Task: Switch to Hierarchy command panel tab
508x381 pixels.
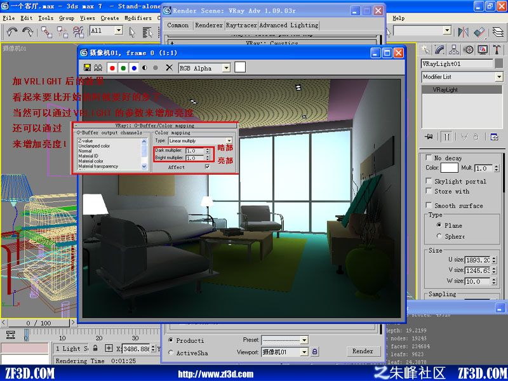Action: click(x=454, y=50)
